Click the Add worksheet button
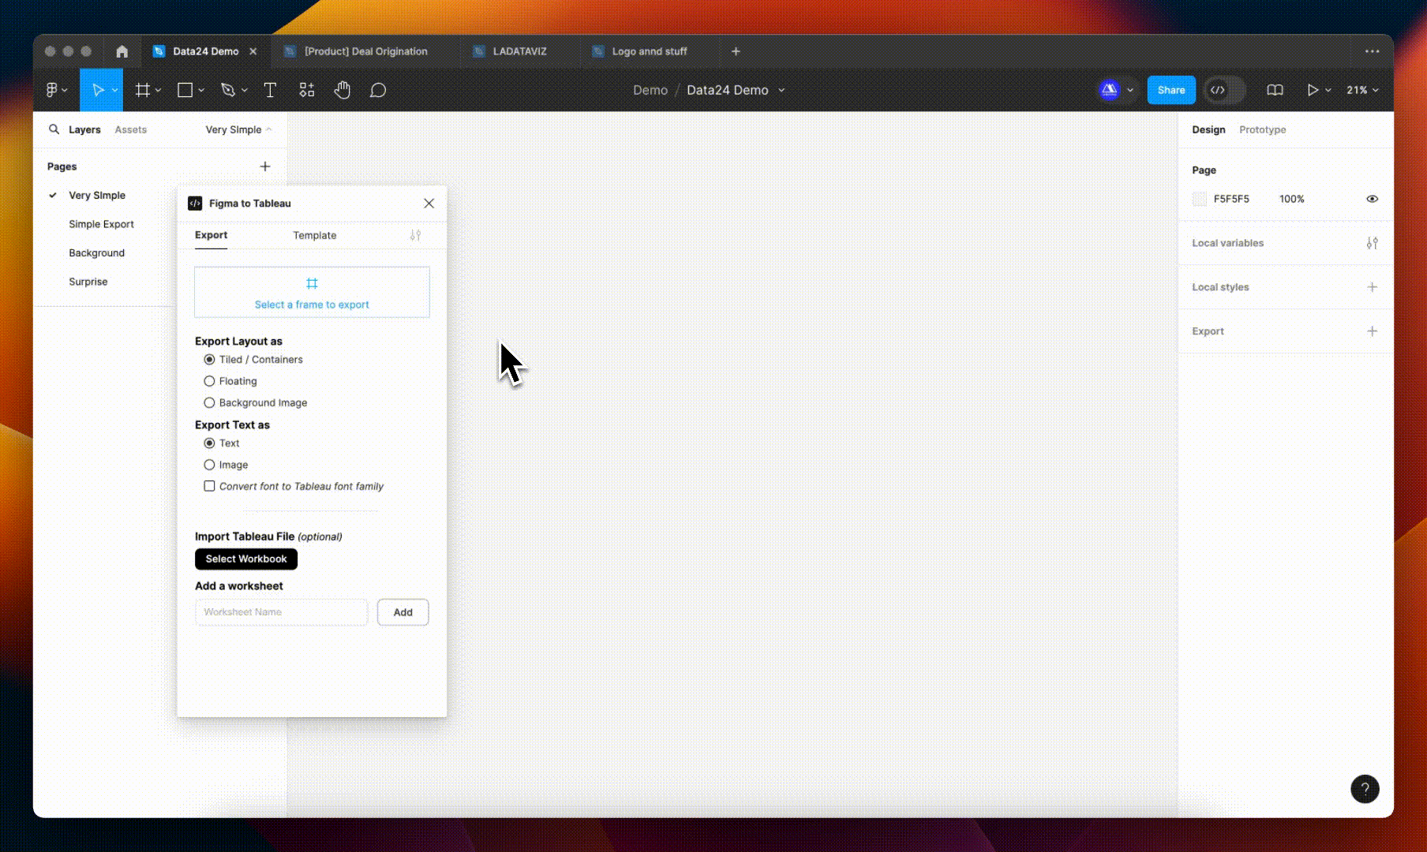Screen dimensions: 1427x852 pos(403,612)
